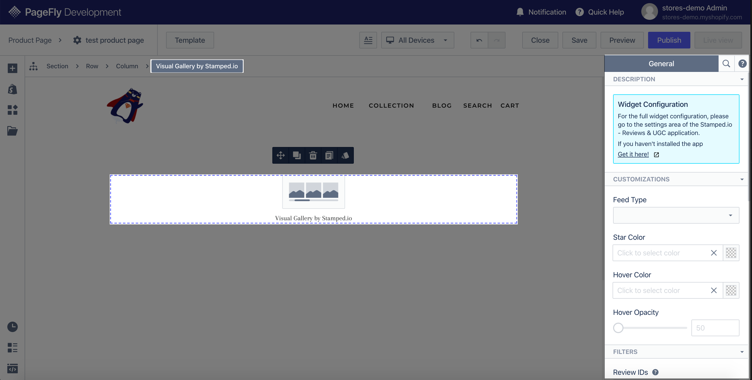Open the third-party elements icon in sidebar
This screenshot has height=380, width=752.
pos(12,110)
